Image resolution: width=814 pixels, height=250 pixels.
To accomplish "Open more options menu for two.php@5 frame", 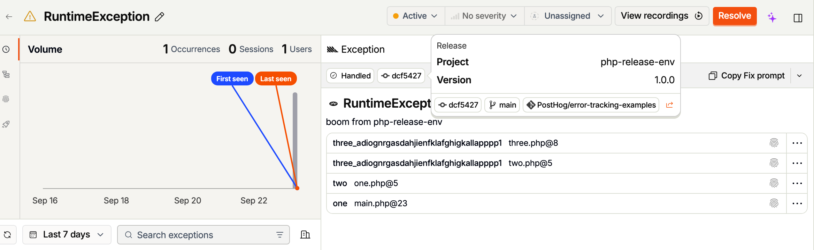I will (797, 163).
